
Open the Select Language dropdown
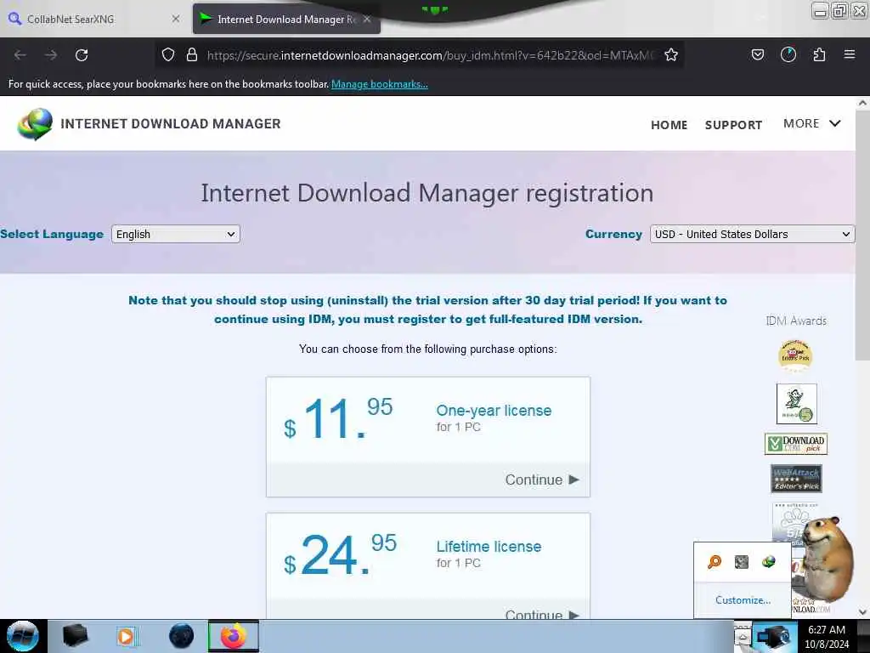click(175, 235)
